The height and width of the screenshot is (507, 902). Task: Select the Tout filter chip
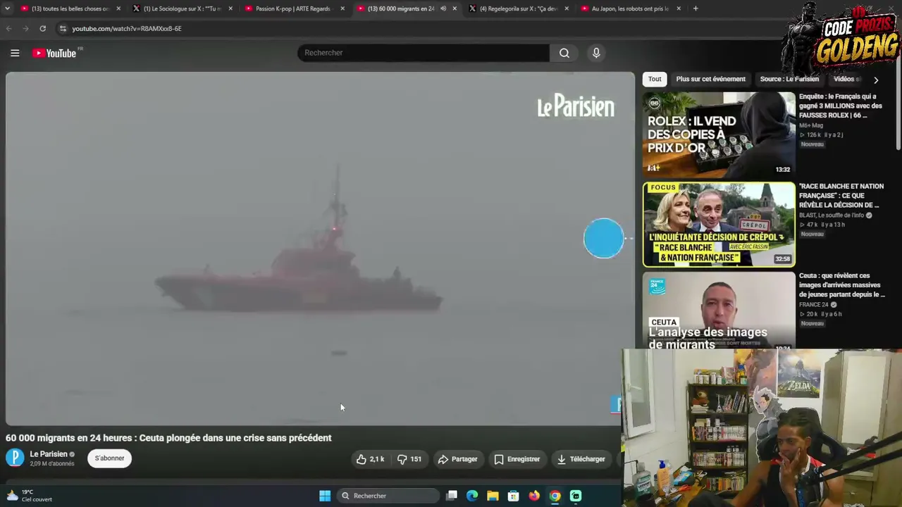coord(655,80)
